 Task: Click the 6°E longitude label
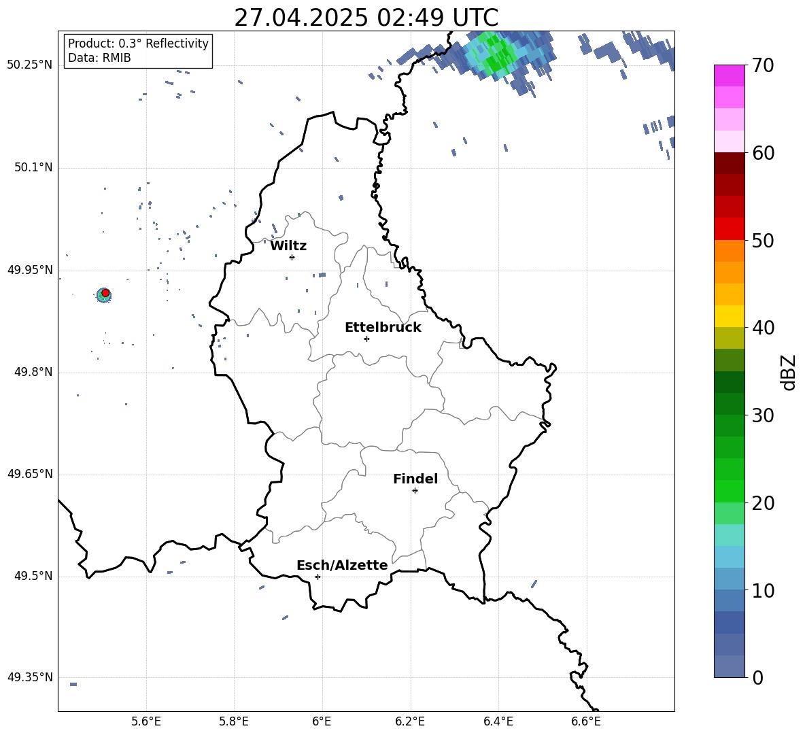point(322,721)
